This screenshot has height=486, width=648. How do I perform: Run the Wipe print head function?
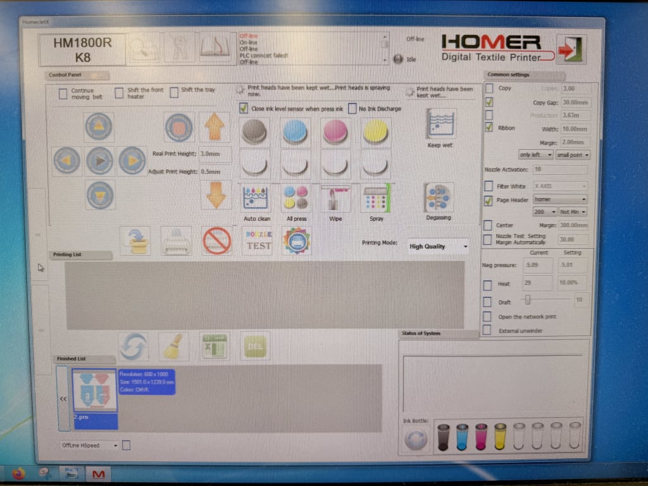coord(335,199)
